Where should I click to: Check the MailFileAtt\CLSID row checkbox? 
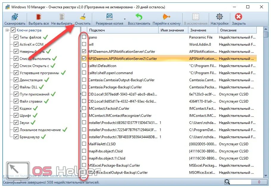84,144
